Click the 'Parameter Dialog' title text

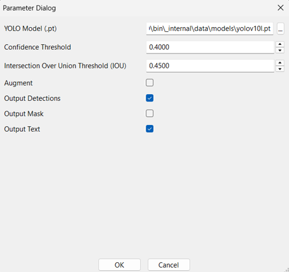pos(30,8)
